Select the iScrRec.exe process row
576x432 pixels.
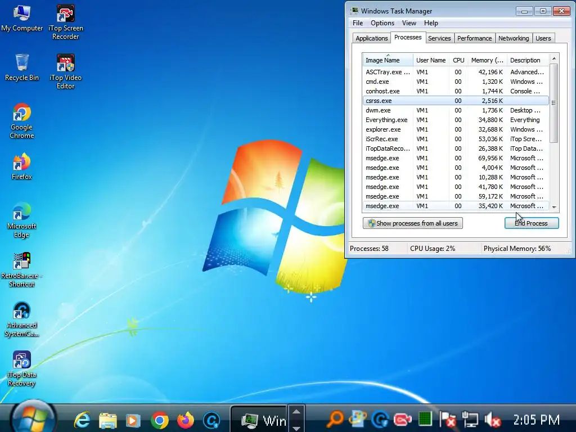point(456,139)
